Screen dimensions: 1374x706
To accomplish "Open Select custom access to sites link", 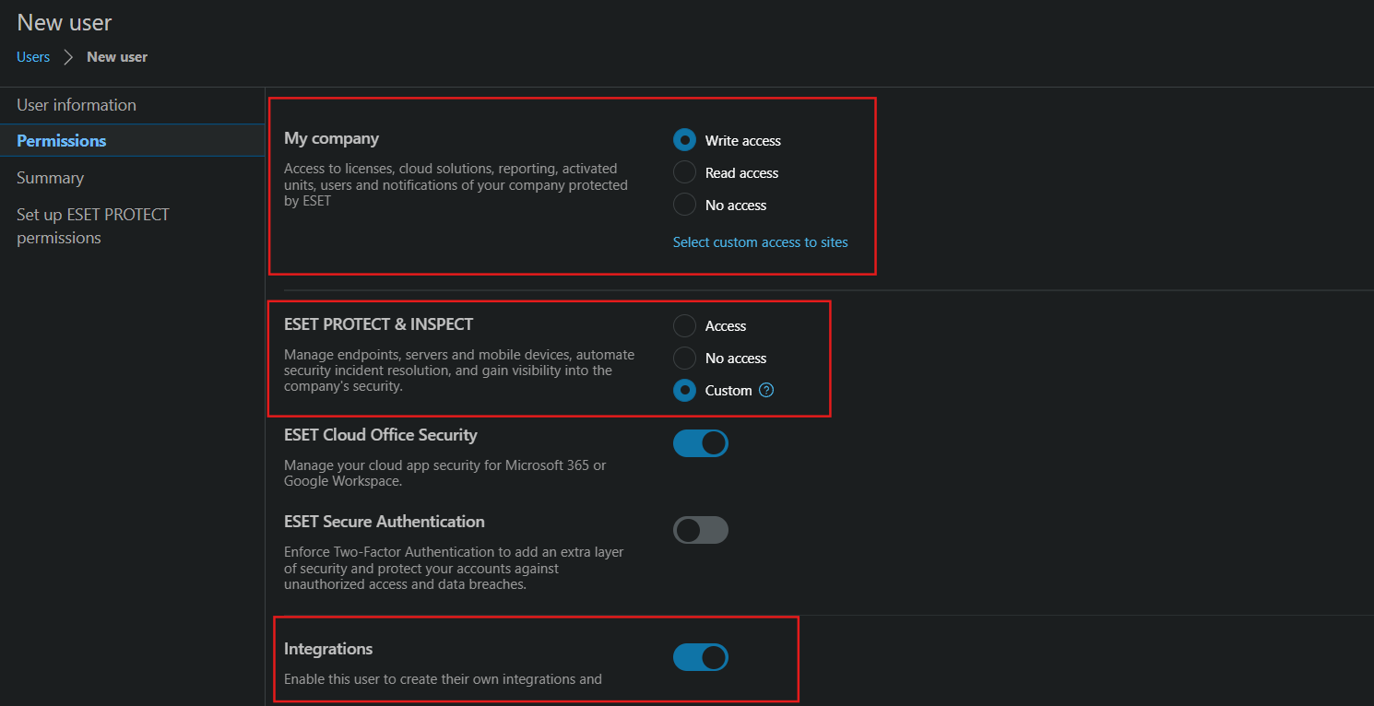I will pyautogui.click(x=760, y=242).
